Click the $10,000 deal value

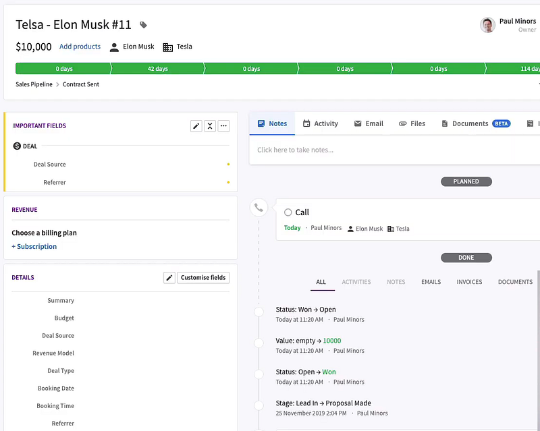coord(33,47)
